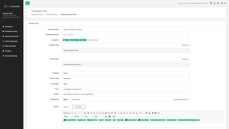Go to Phishing Simulator breadcrumb
Viewport: 229px width, 129px height.
coord(37,15)
